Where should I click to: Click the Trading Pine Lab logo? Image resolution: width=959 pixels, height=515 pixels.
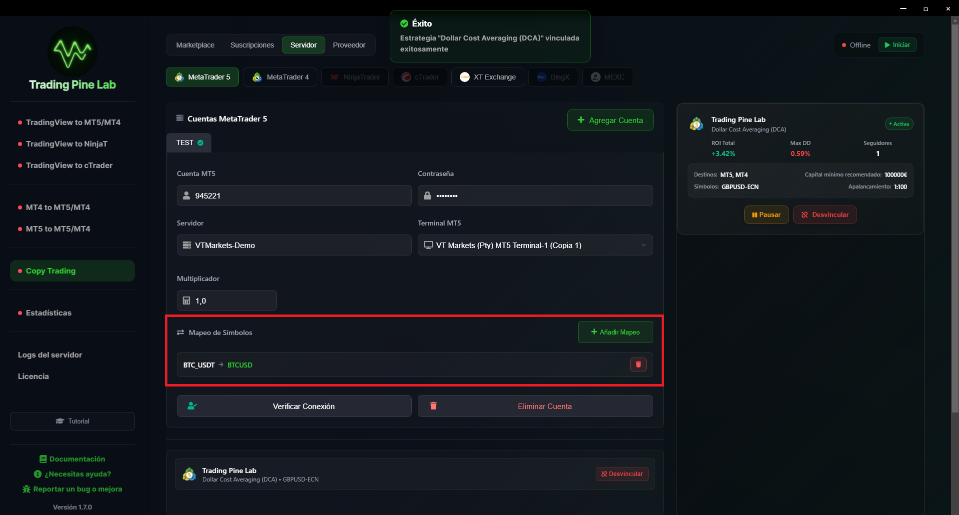(72, 52)
